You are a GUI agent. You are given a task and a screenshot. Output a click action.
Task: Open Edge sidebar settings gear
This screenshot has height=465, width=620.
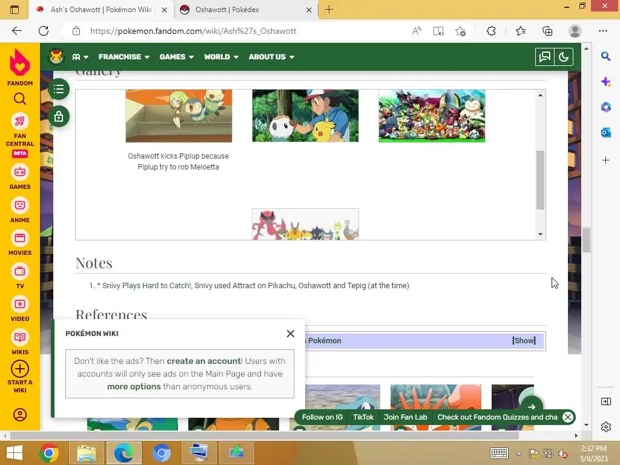[605, 427]
